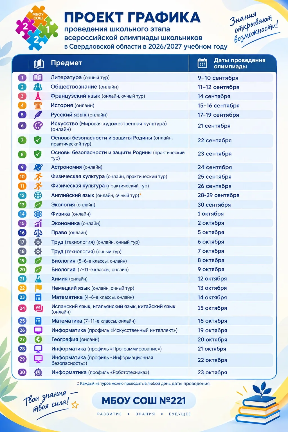Viewport: 288px width, 432px height.
Task: Click the number 1 badge
Action: click(x=22, y=78)
